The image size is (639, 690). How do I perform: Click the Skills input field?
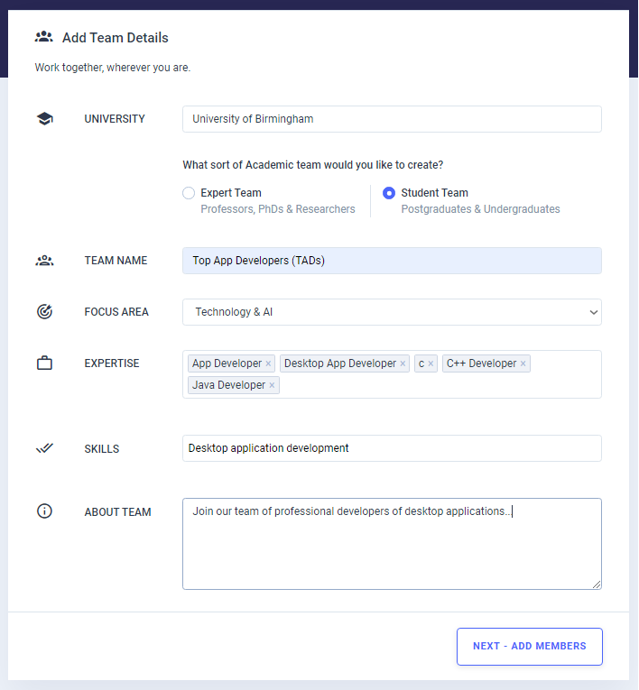(x=392, y=448)
